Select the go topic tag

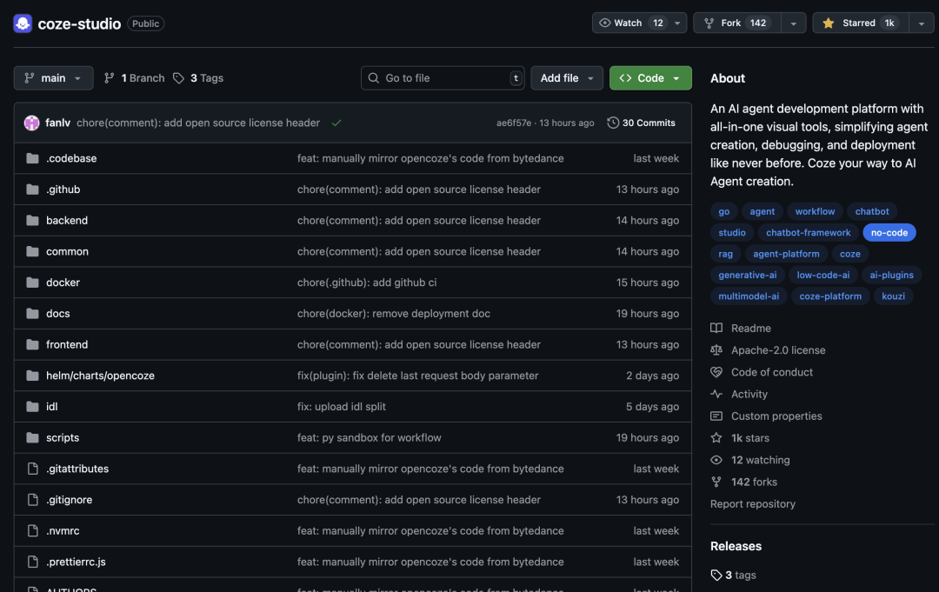coord(724,211)
